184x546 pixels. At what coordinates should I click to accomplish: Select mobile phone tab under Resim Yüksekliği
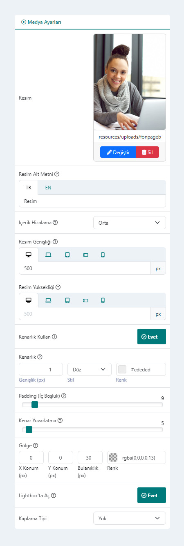pos(103,300)
